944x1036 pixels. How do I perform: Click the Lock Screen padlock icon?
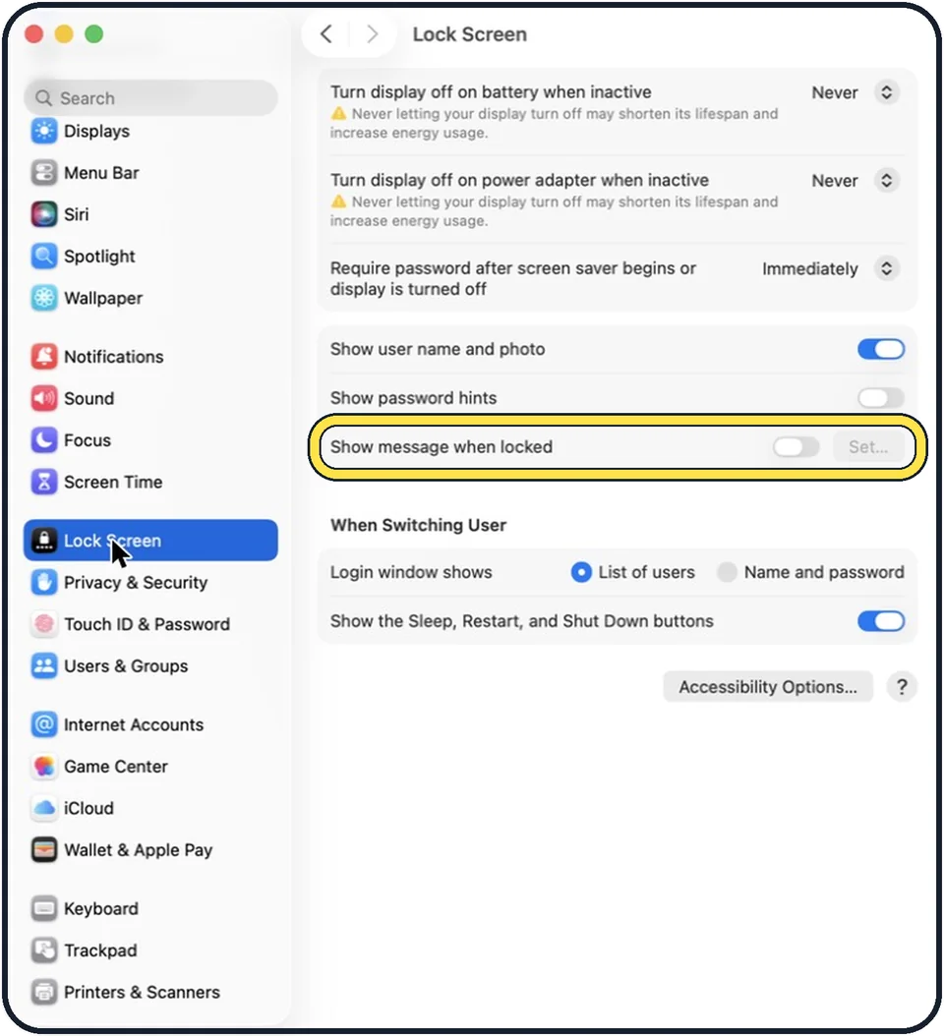coord(44,540)
